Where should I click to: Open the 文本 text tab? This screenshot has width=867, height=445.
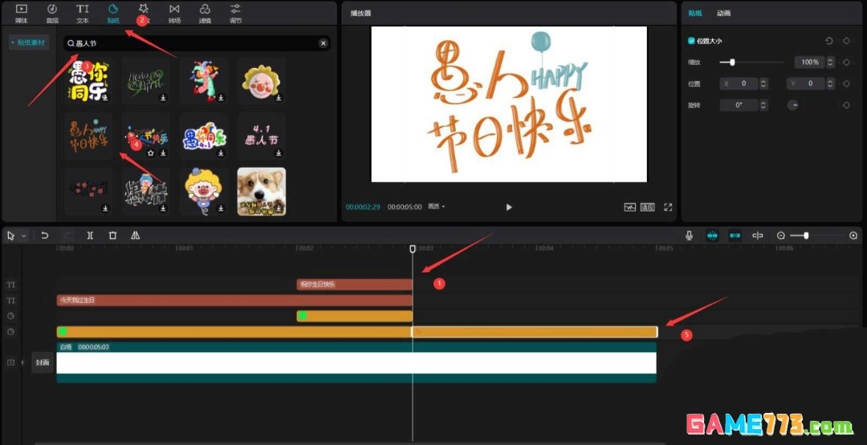pos(83,14)
